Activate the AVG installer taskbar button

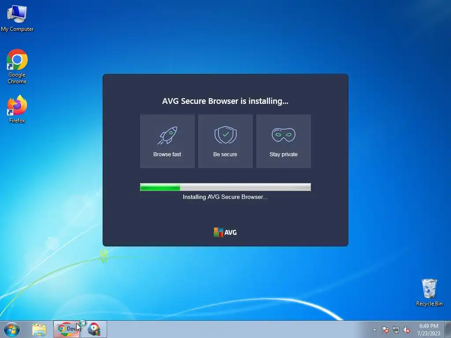coord(94,329)
